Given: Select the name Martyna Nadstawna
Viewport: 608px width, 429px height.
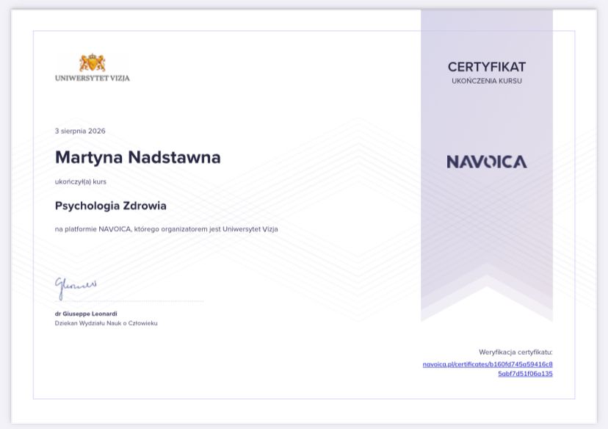Looking at the screenshot, I should pos(137,157).
